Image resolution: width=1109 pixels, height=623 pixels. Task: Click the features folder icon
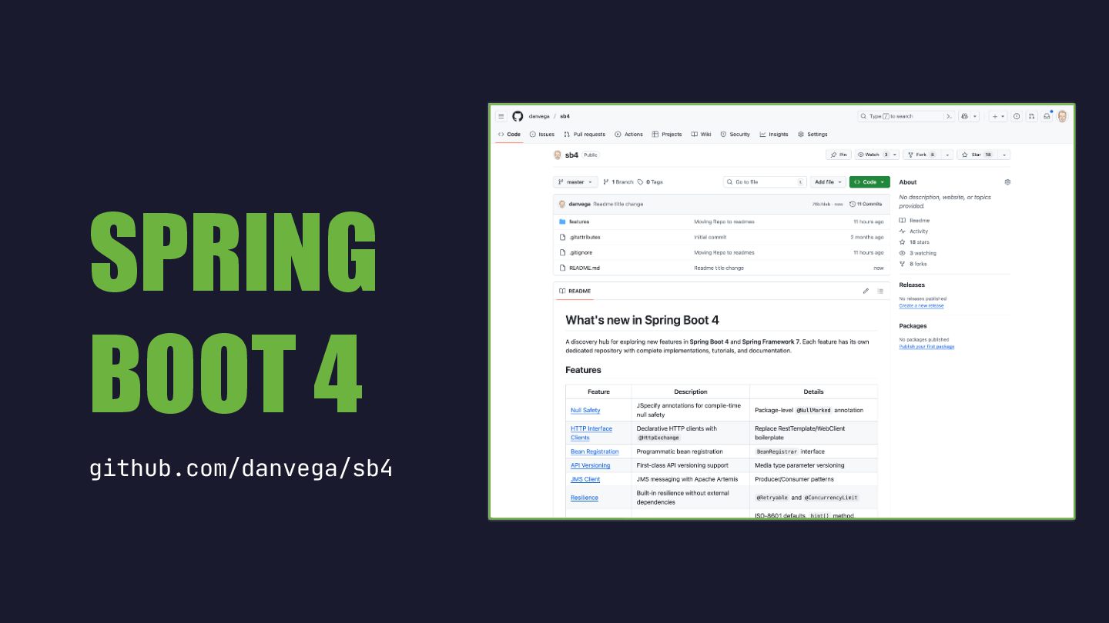point(562,222)
